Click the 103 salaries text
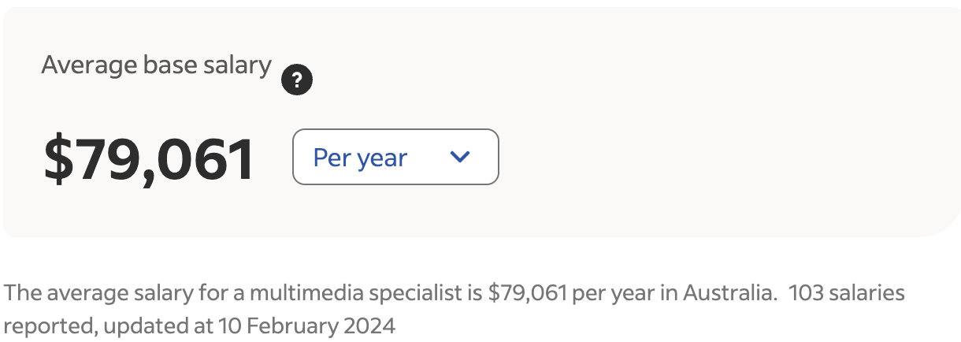The image size is (961, 342). (x=846, y=294)
